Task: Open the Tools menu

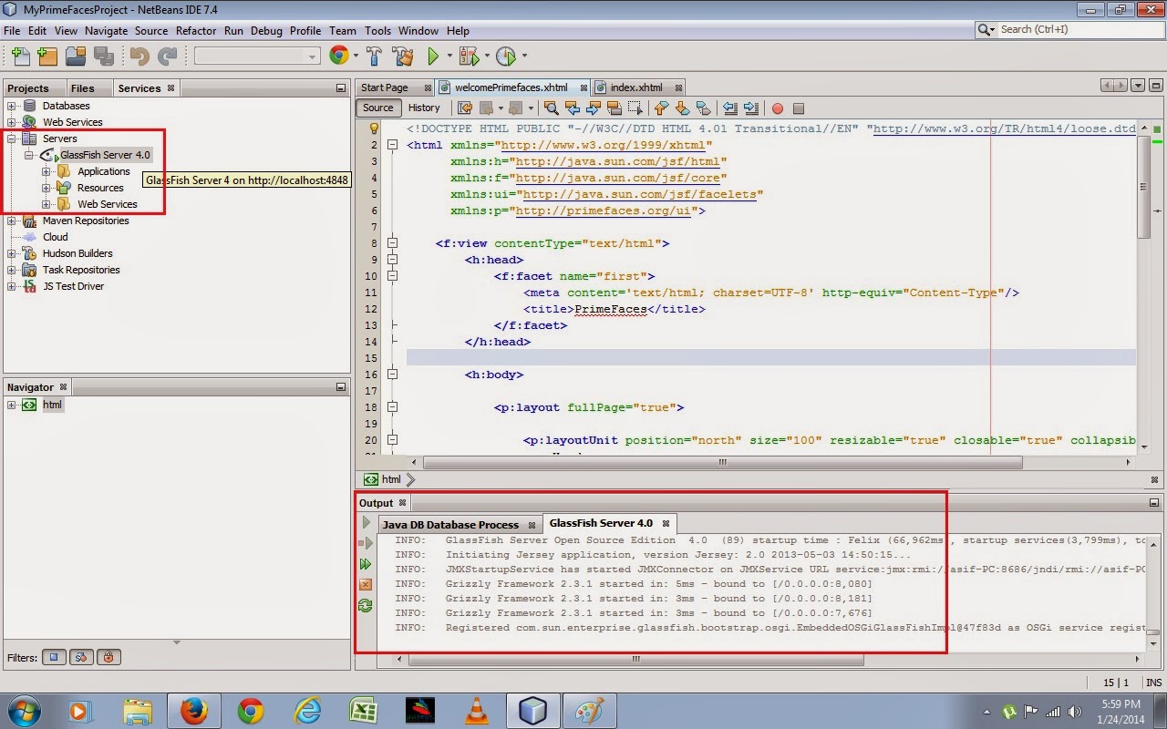Action: pos(377,30)
